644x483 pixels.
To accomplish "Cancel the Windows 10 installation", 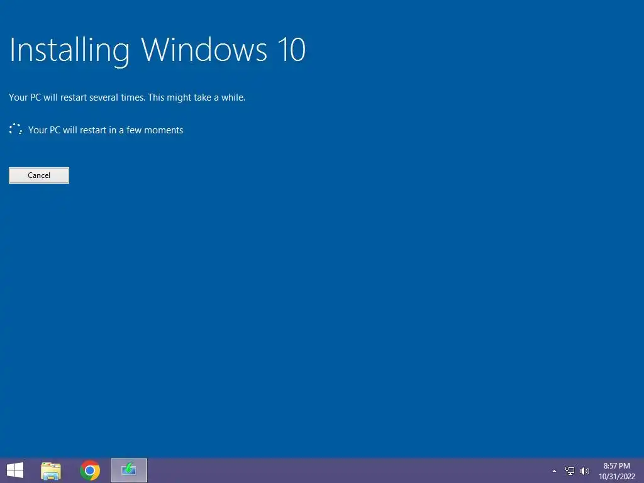I will tap(39, 175).
